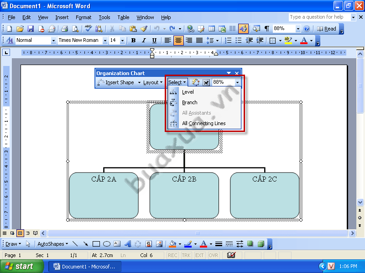365x273 pixels.
Task: Open a file with the folder icon
Action: (20, 29)
